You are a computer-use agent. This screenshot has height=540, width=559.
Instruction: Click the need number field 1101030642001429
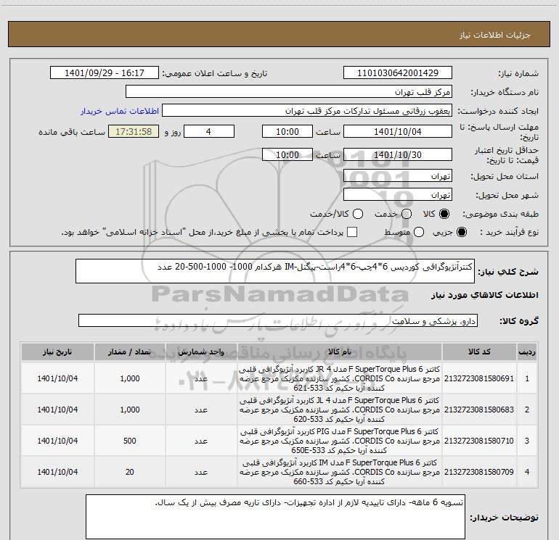click(398, 72)
